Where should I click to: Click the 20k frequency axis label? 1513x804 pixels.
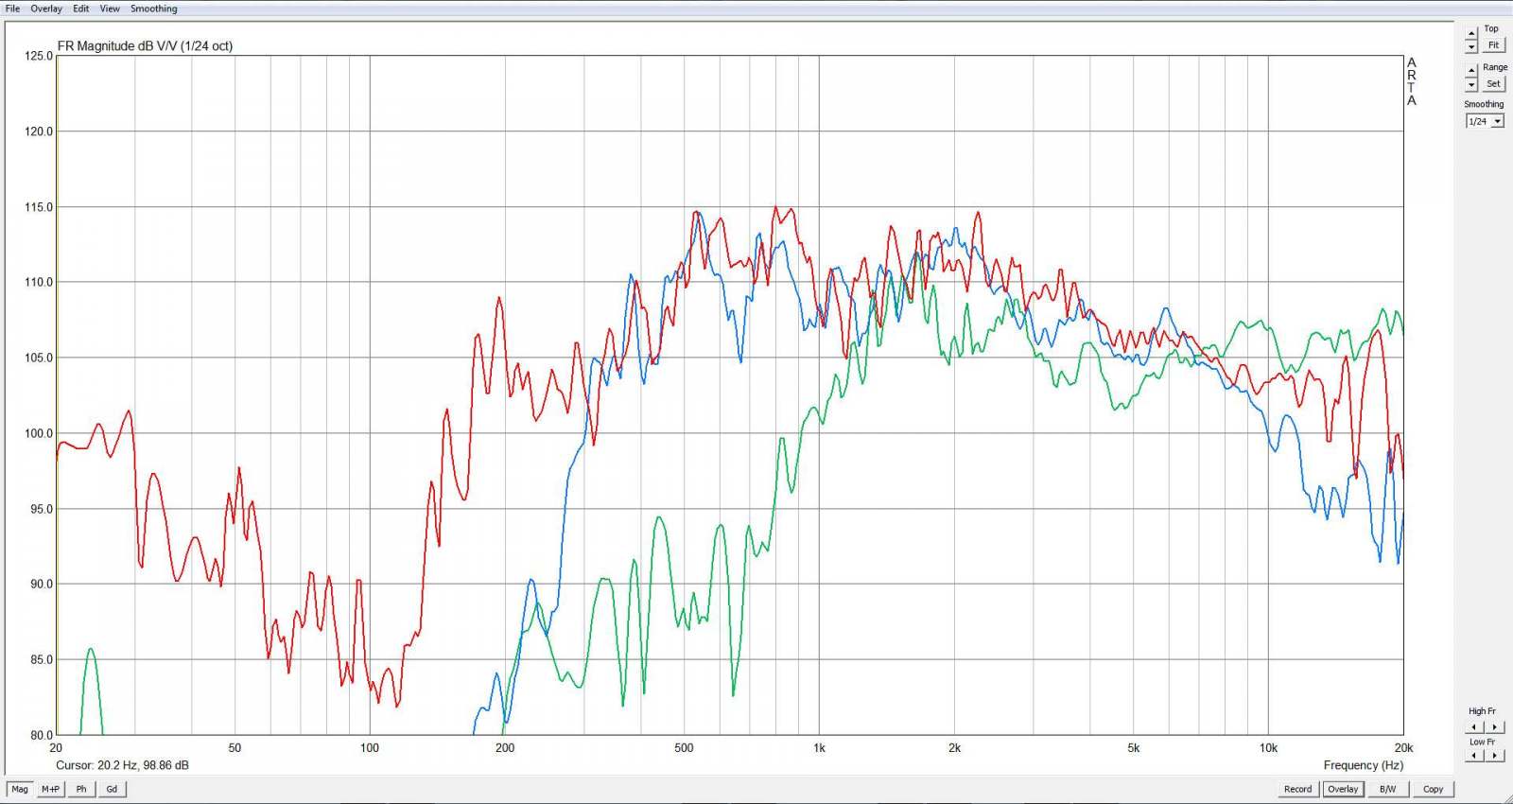[x=1403, y=748]
